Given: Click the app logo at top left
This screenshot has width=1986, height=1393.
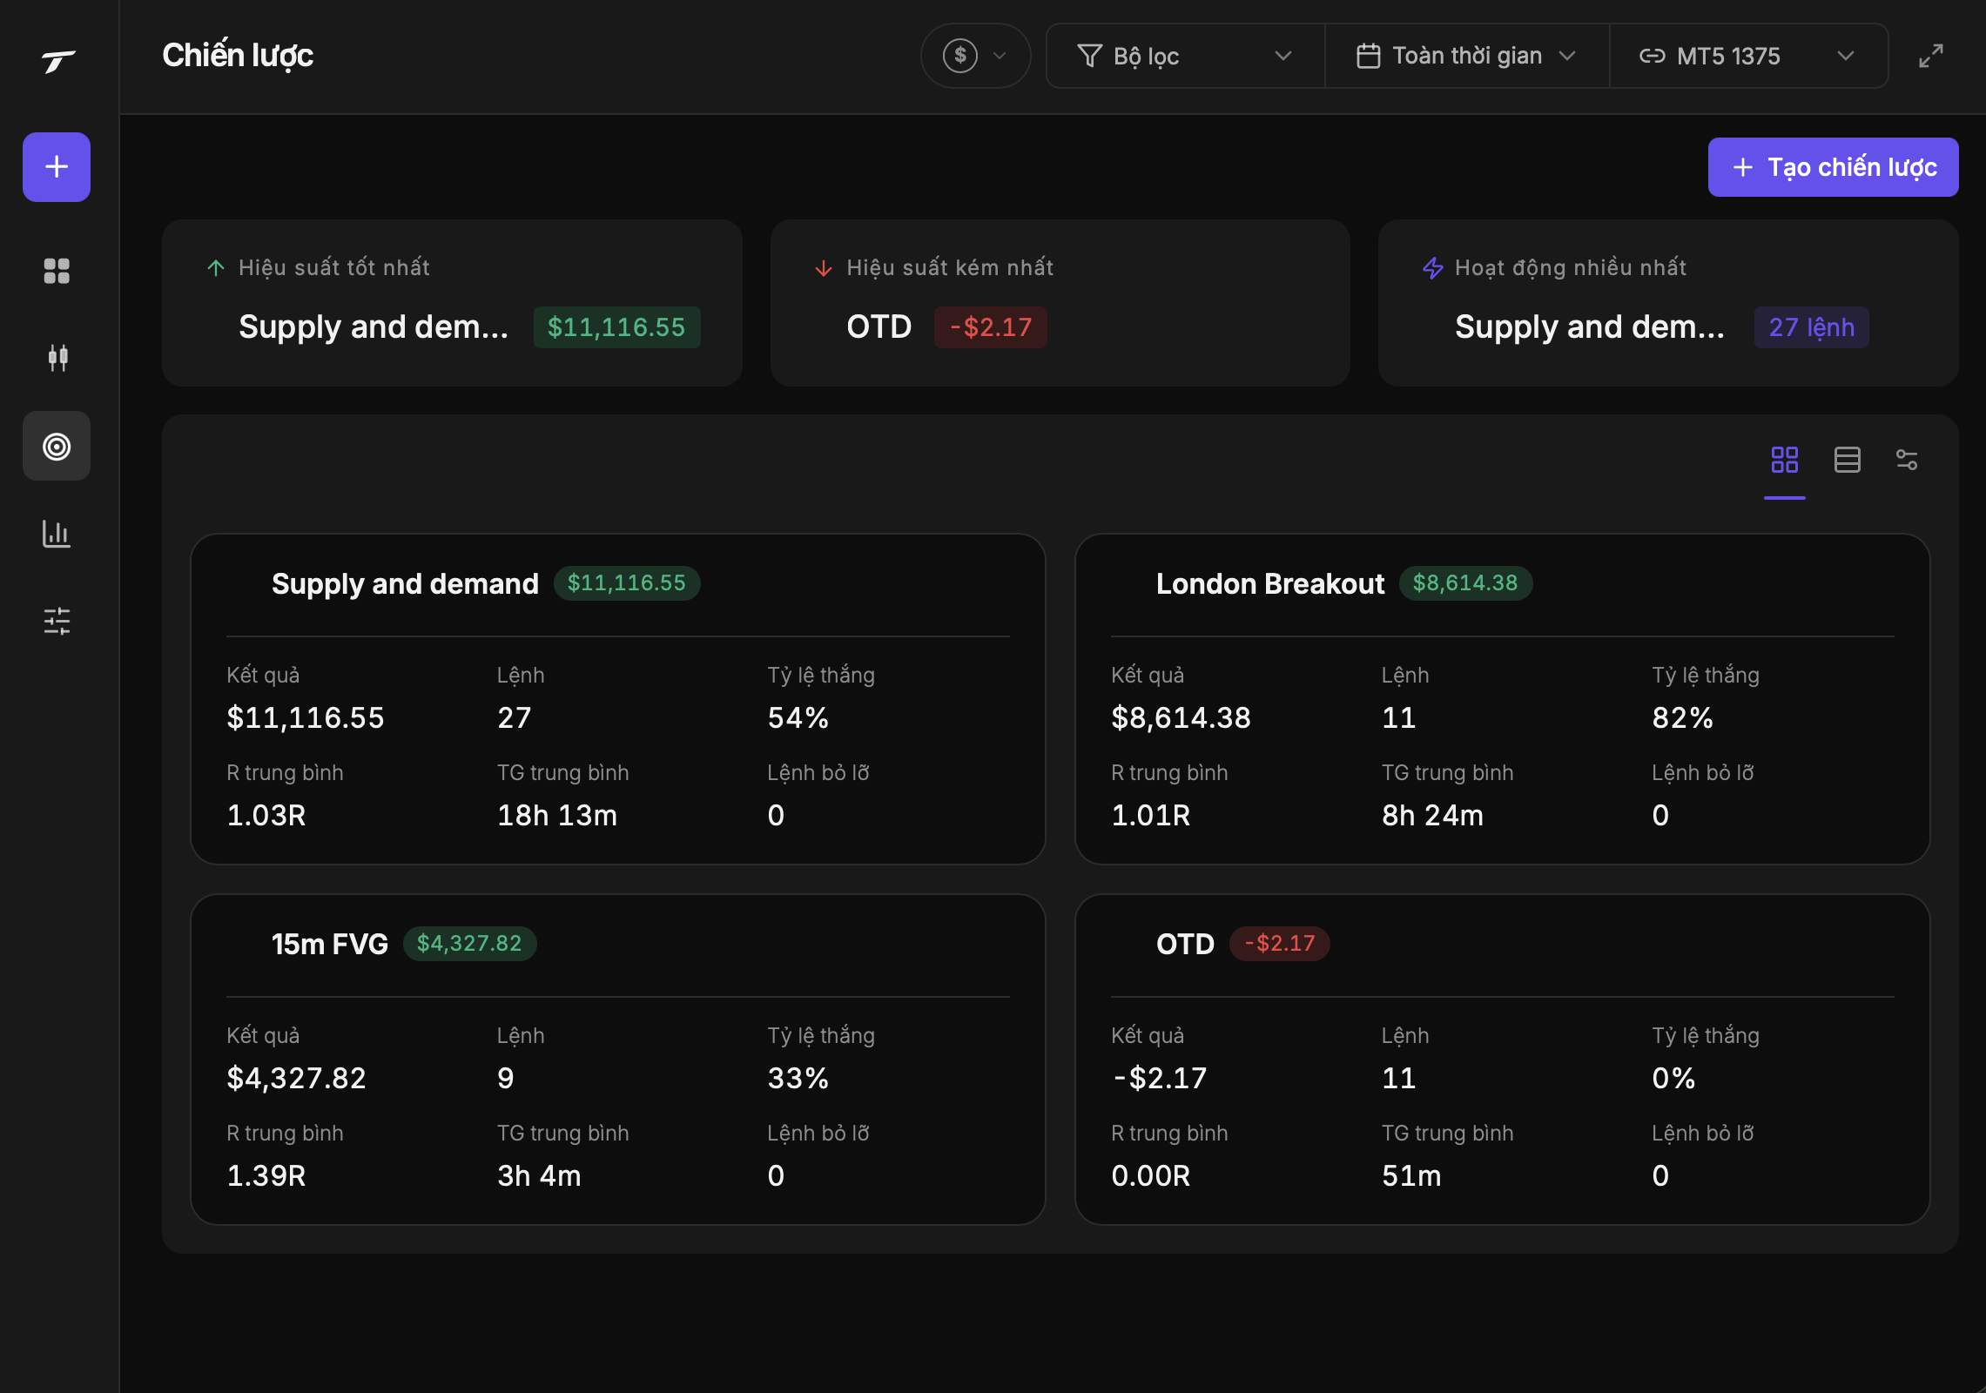Looking at the screenshot, I should [58, 60].
